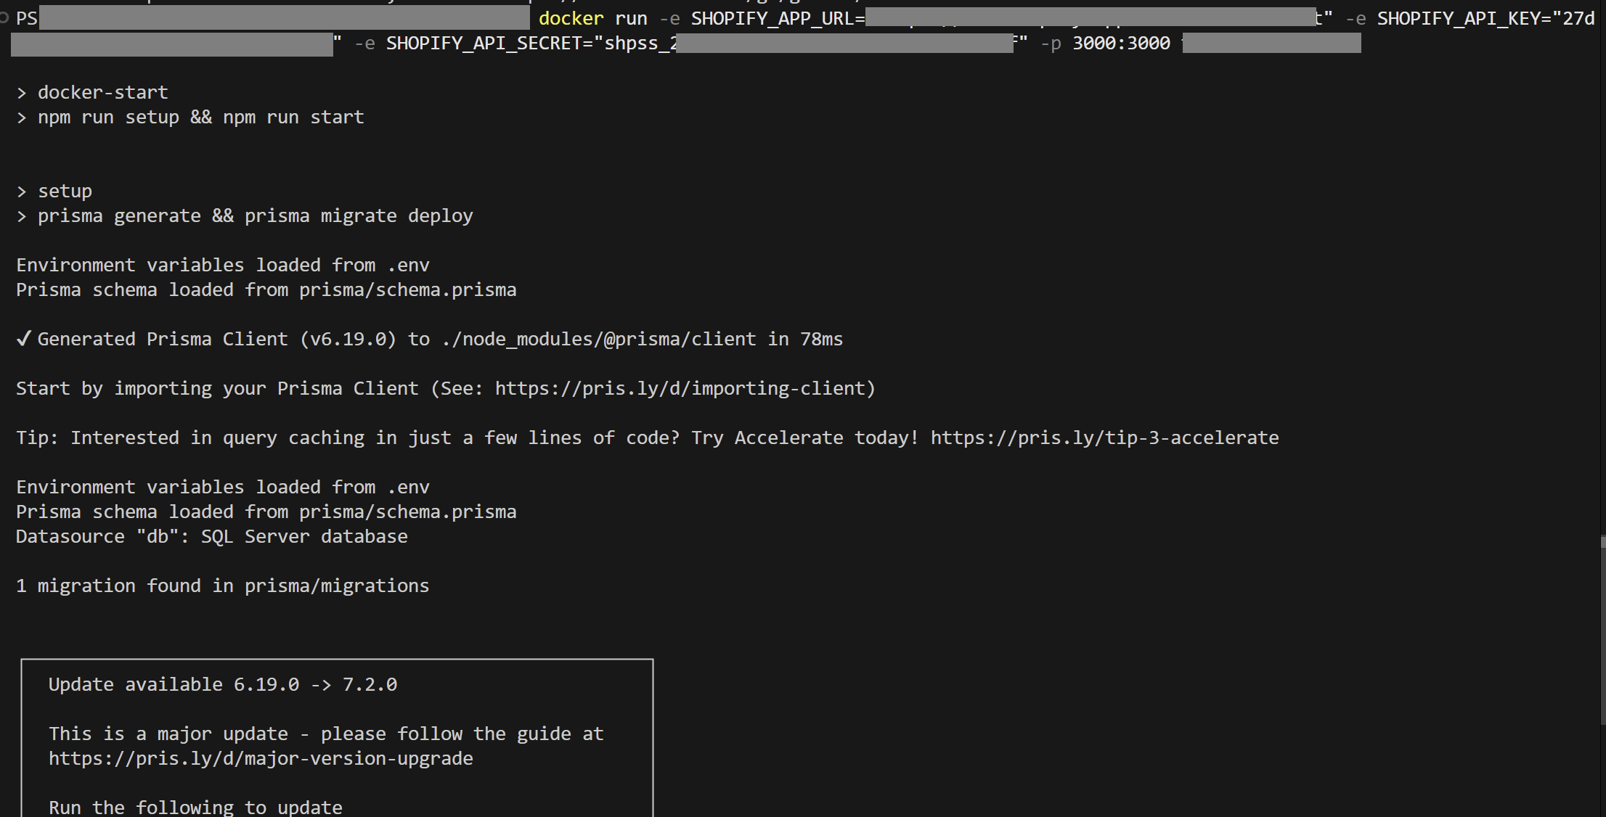The image size is (1606, 817).
Task: Click the redacted path after PS prompt
Action: tap(283, 18)
